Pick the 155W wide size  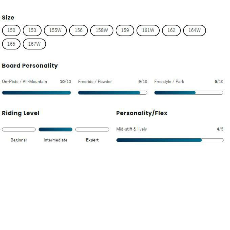click(x=55, y=30)
